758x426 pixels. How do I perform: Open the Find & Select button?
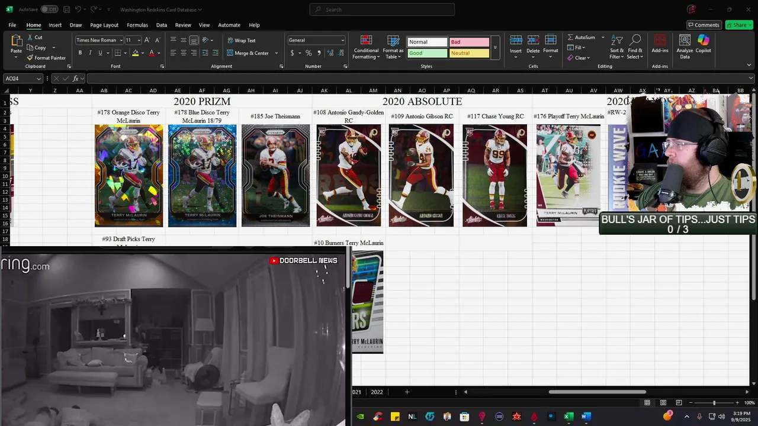tap(635, 47)
